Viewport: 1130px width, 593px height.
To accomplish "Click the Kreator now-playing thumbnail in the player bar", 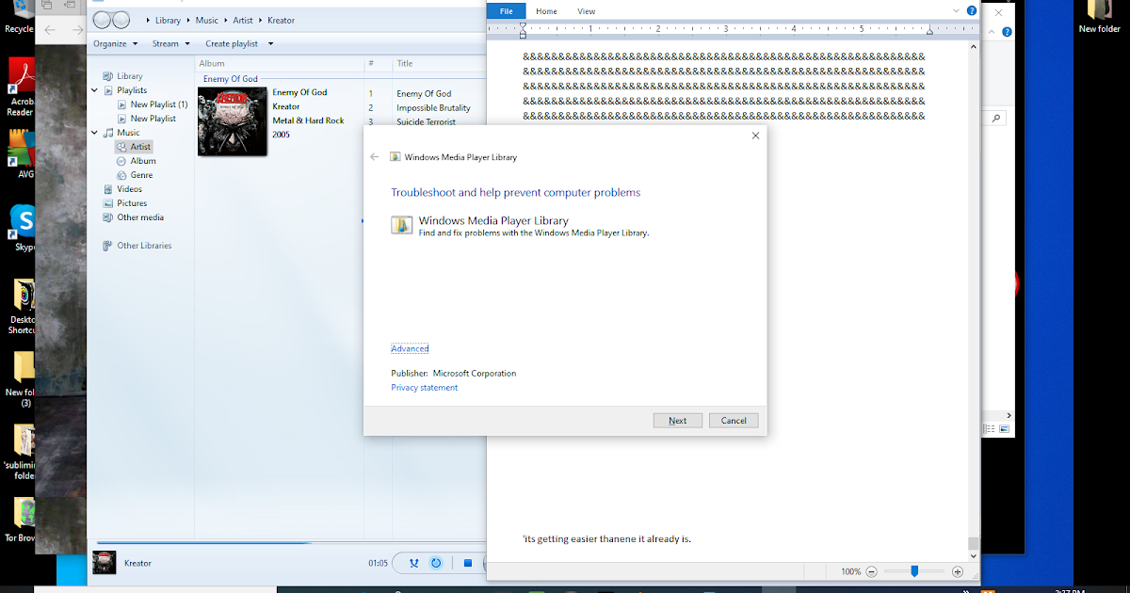I will [x=105, y=563].
